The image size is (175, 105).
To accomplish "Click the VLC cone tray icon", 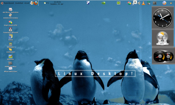I will click(x=143, y=3).
